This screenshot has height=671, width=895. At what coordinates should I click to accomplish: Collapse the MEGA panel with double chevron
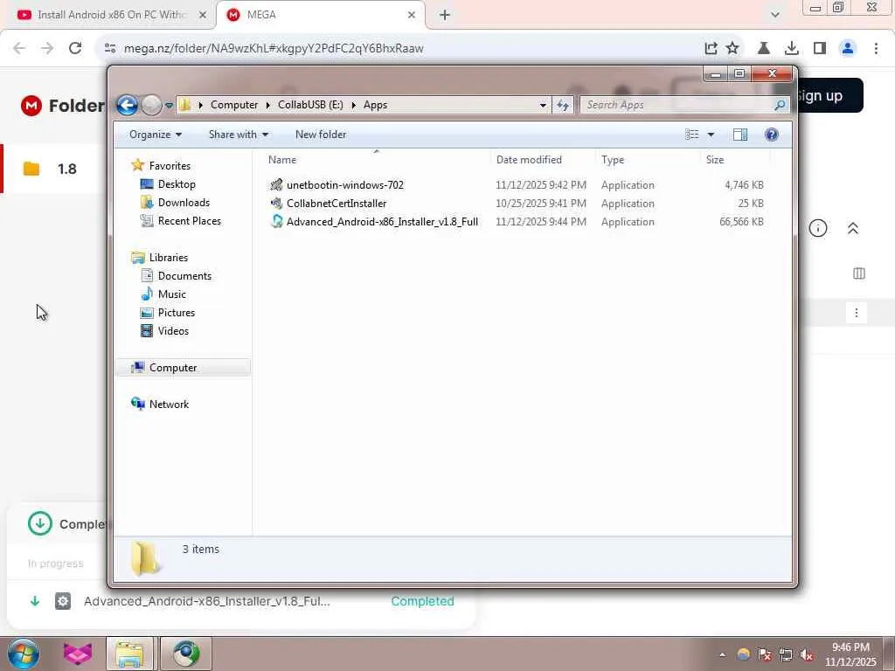click(853, 228)
